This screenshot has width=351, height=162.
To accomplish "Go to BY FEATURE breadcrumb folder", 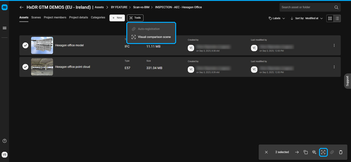I will tap(119, 7).
